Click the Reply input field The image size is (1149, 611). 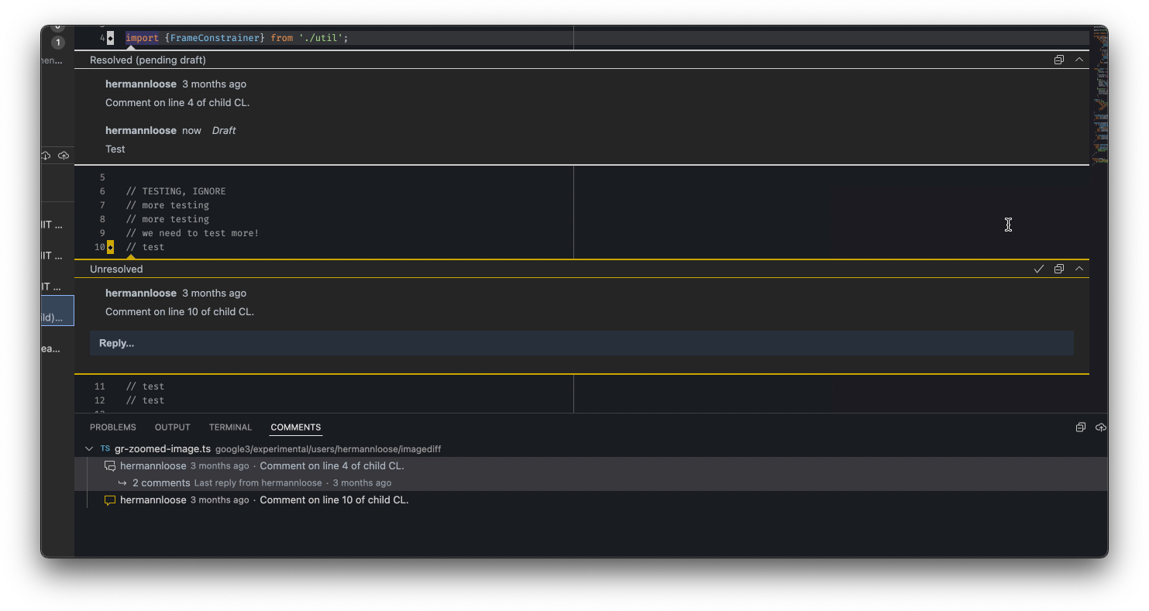point(581,342)
